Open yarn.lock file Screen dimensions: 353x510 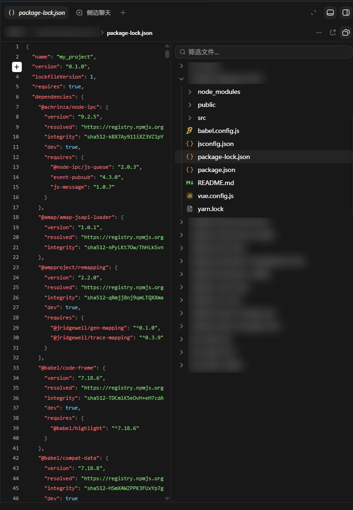coord(211,209)
